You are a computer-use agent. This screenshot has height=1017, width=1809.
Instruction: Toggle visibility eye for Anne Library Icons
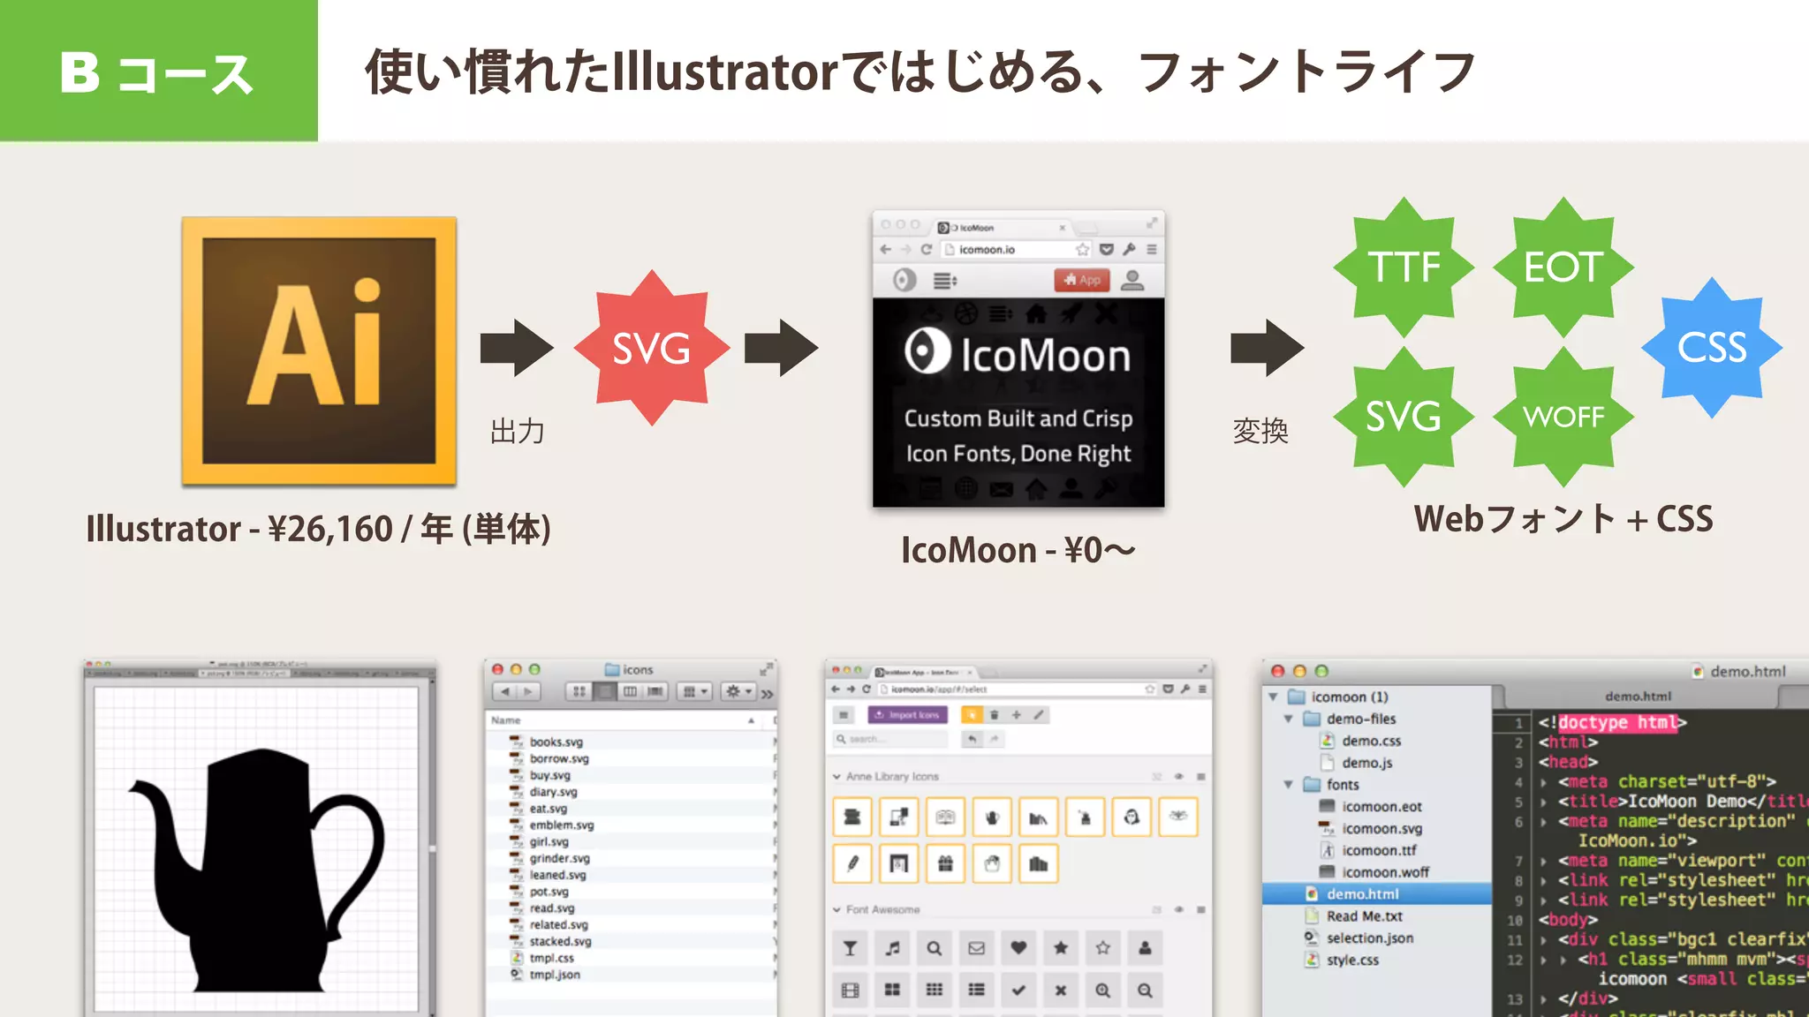coord(1178,777)
